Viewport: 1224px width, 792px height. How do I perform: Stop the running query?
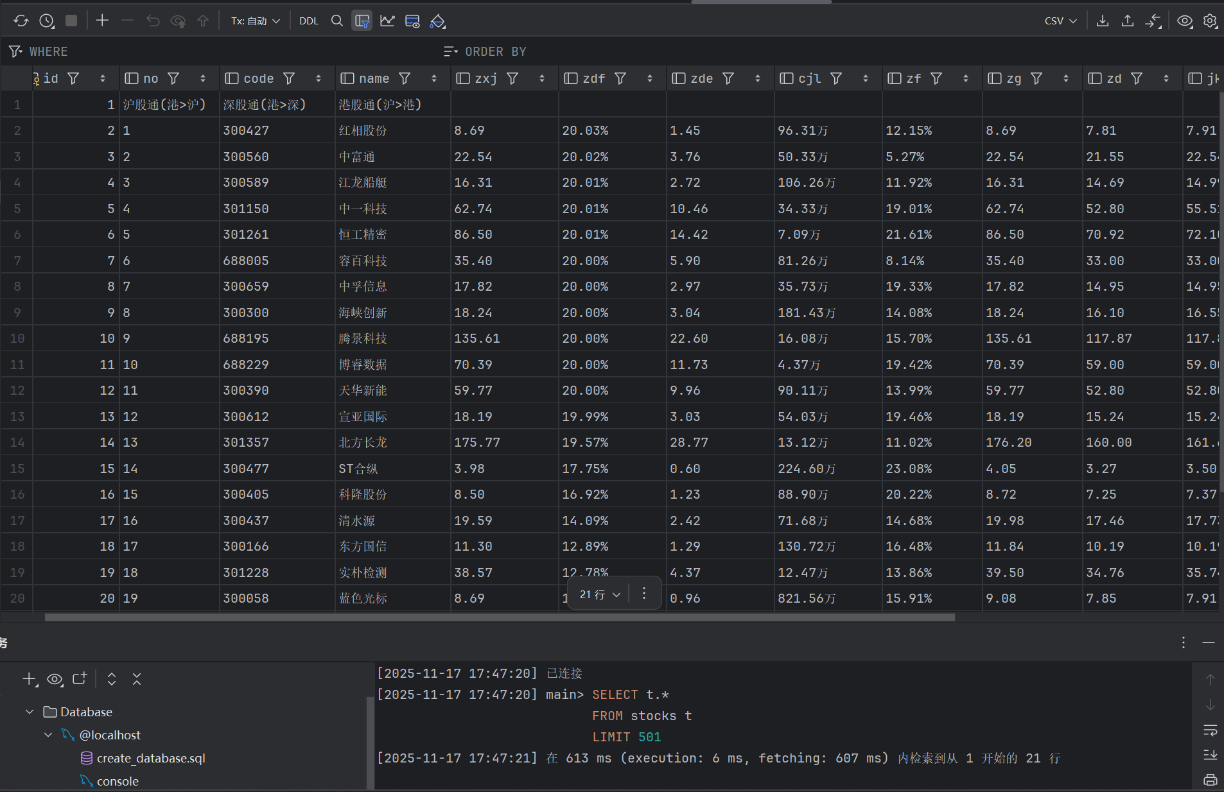71,21
